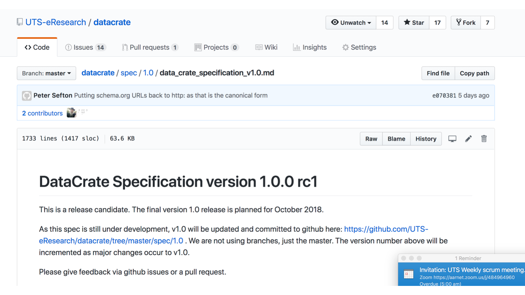Click Peter Sefton's avatar image
525x295 pixels.
click(27, 96)
